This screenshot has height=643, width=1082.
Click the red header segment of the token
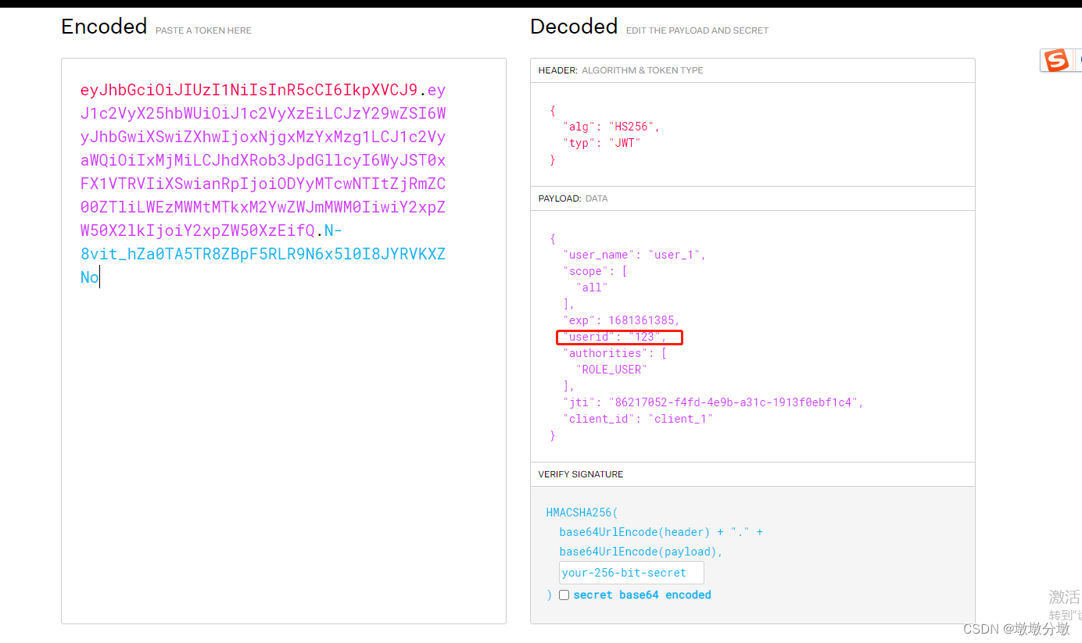pos(249,90)
